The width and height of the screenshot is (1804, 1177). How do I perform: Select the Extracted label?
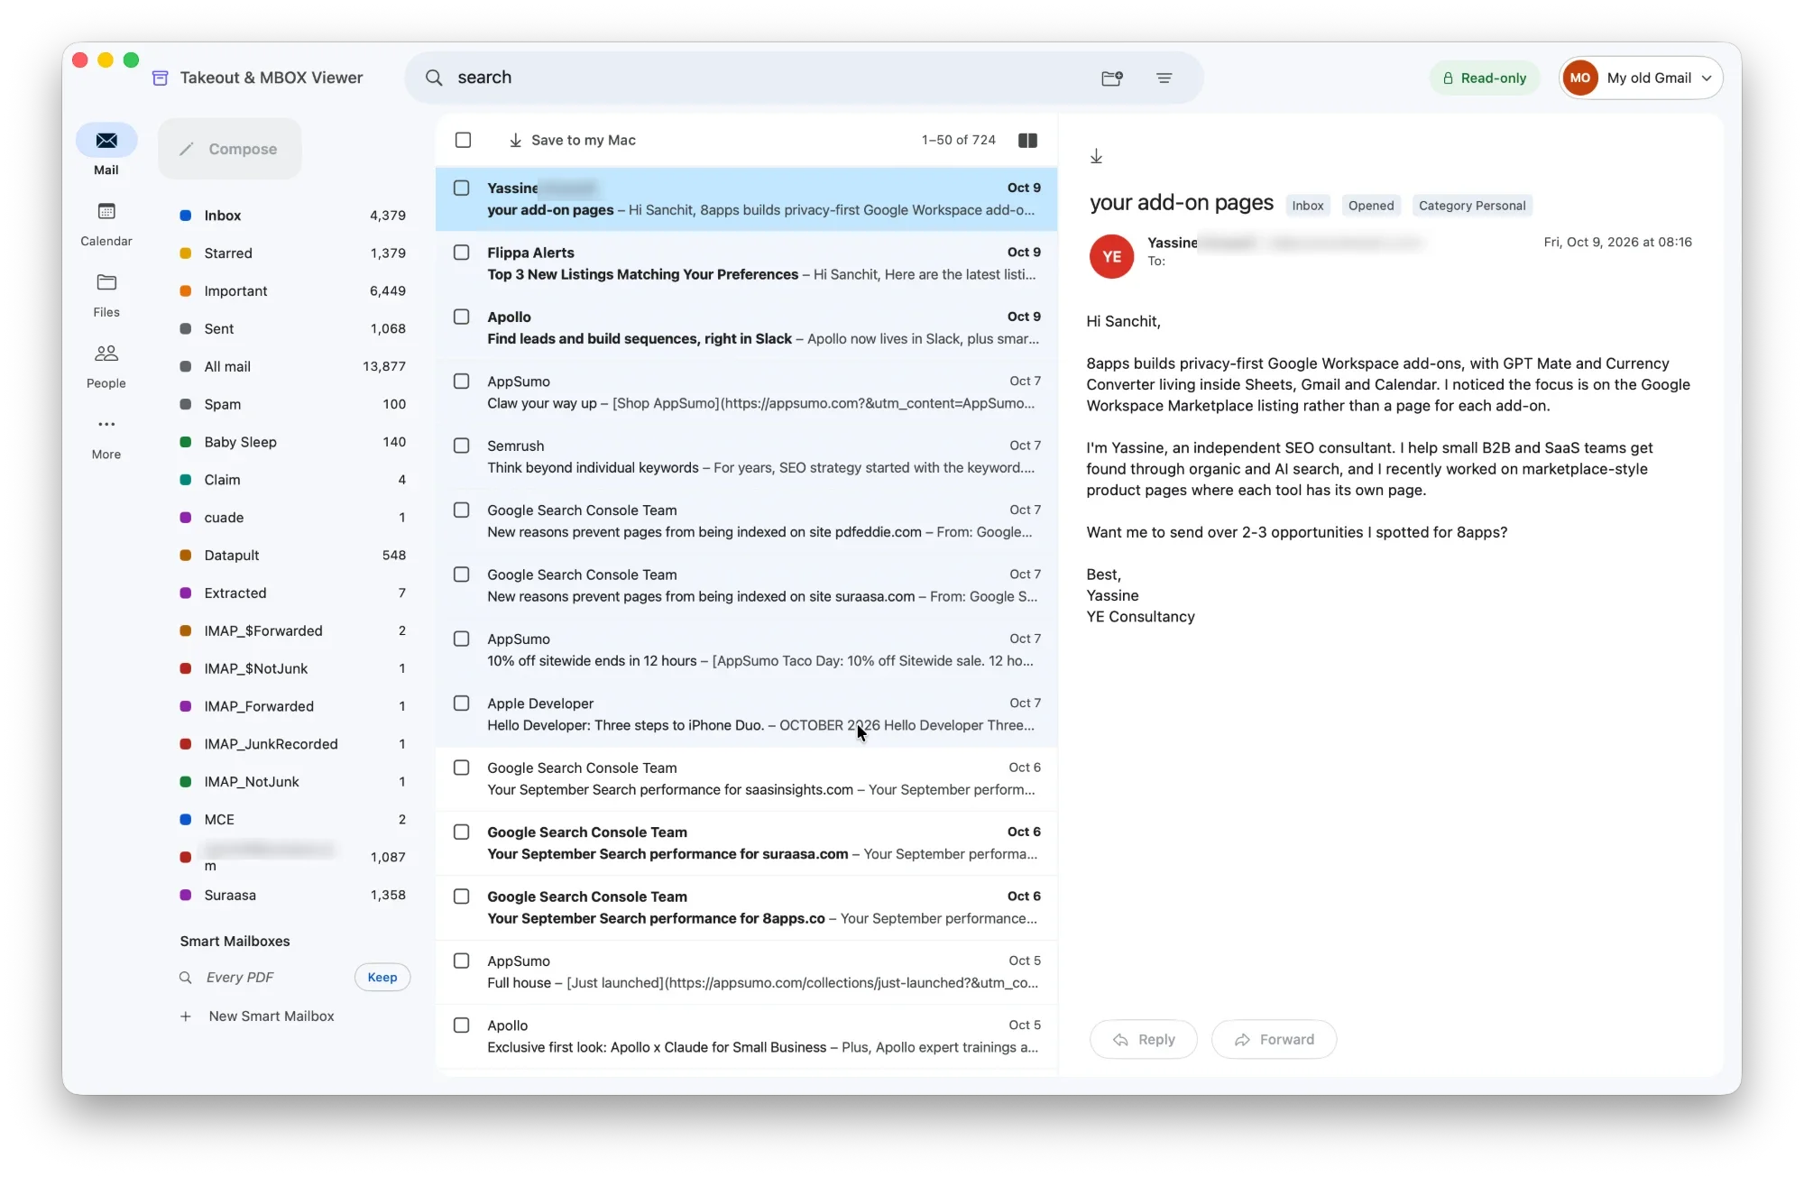tap(293, 593)
